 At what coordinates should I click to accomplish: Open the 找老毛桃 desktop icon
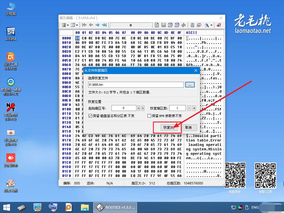coord(11,186)
